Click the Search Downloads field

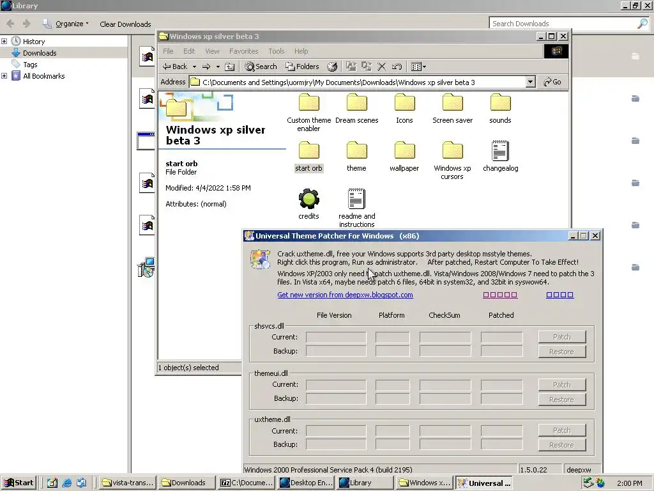coord(563,24)
